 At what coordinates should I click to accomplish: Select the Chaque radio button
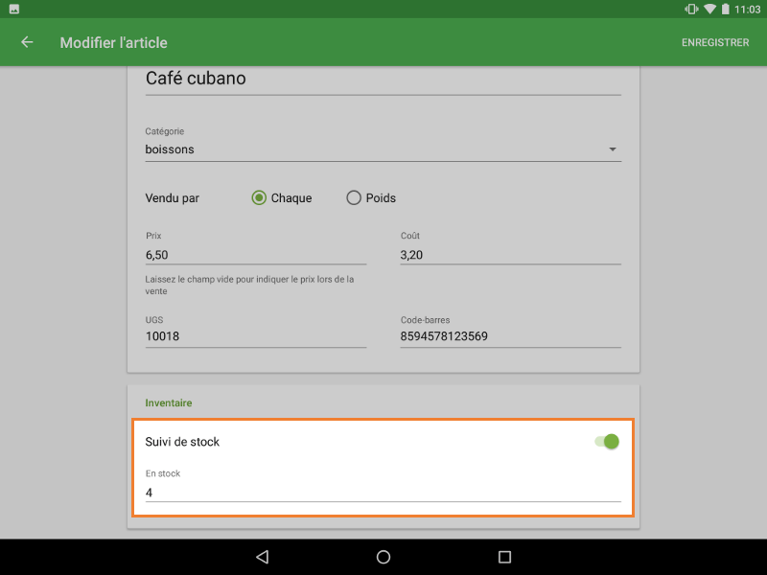259,197
